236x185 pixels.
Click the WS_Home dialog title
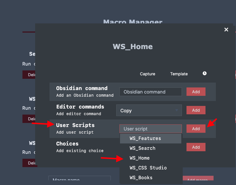(x=133, y=46)
